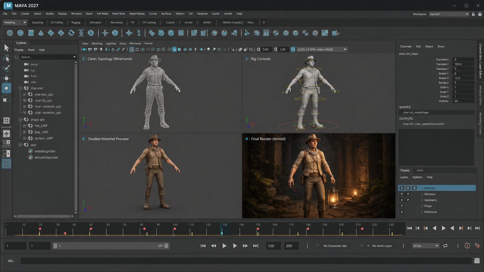The width and height of the screenshot is (484, 272).
Task: Toggle P playback for Geometry layer
Action: pyautogui.click(x=408, y=200)
